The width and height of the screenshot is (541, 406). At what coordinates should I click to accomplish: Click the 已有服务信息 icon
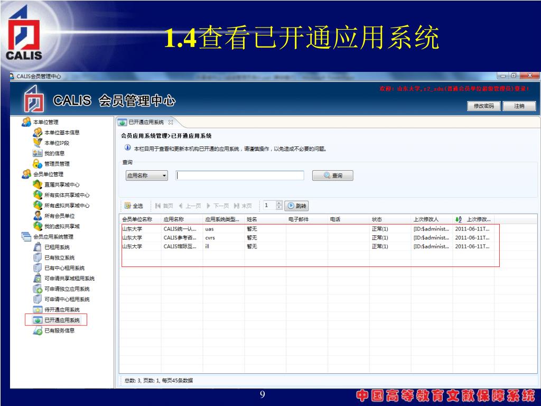[38, 330]
